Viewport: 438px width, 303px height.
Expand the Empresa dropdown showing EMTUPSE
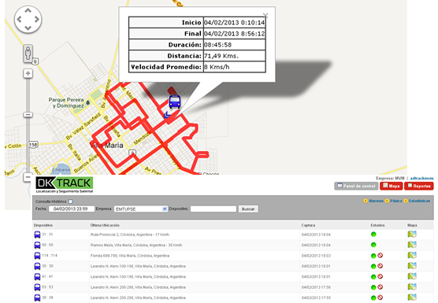(x=141, y=209)
